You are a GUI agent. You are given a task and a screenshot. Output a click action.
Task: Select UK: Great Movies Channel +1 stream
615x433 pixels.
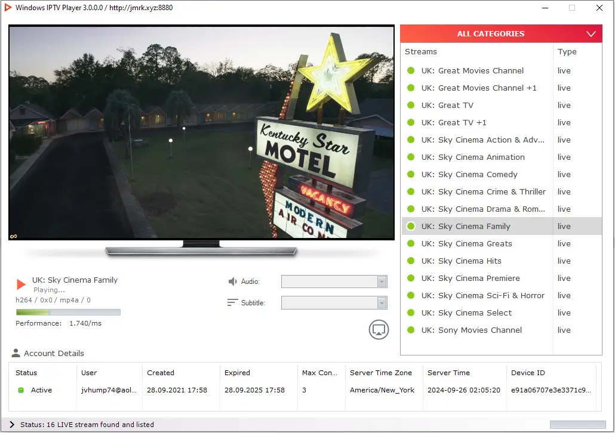(502, 88)
